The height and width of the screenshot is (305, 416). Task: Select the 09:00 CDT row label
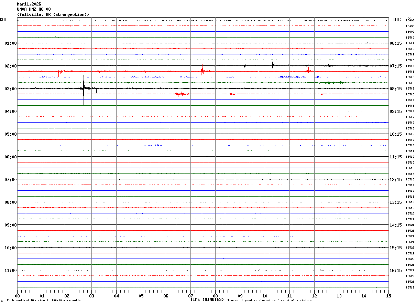11,225
